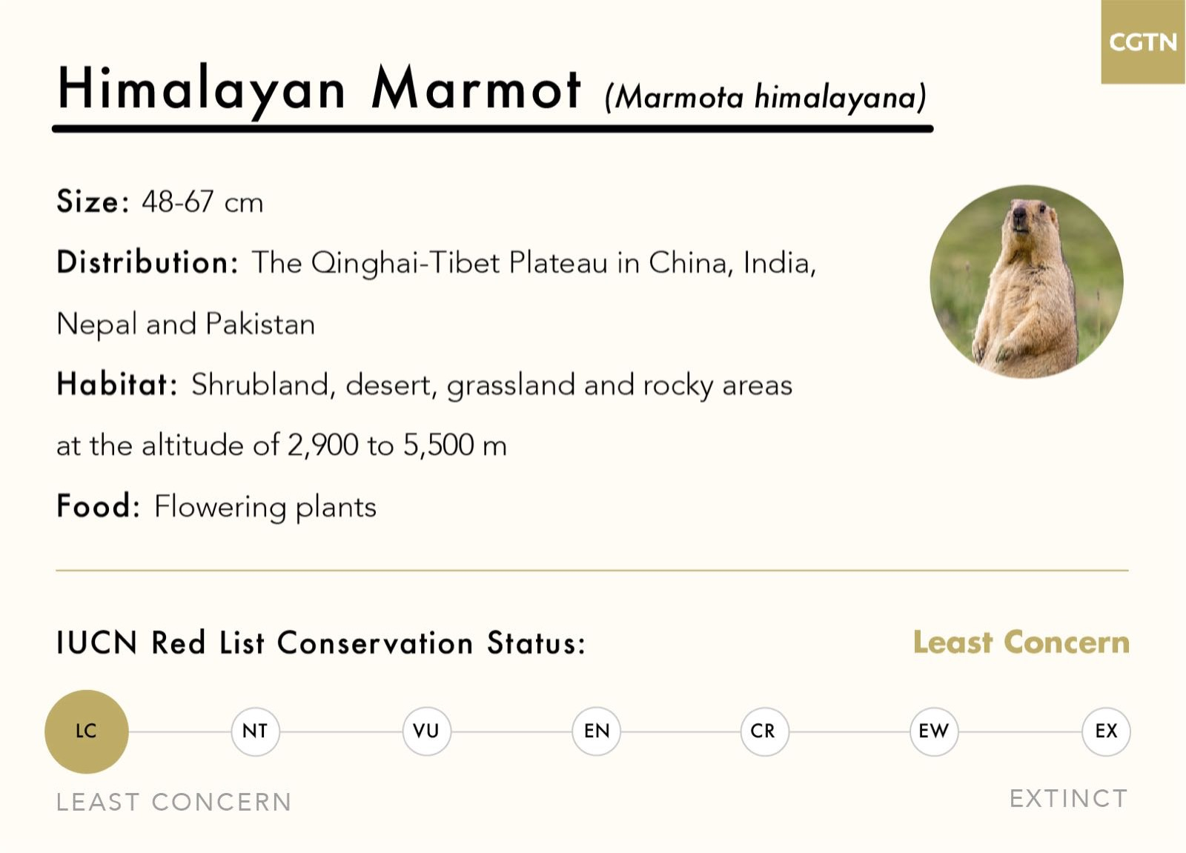1186x853 pixels.
Task: Select the VU status circle
Action: coord(426,731)
